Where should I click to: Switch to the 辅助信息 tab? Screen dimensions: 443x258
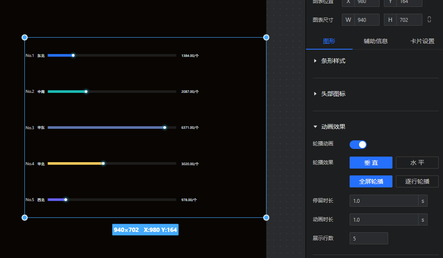pyautogui.click(x=375, y=42)
